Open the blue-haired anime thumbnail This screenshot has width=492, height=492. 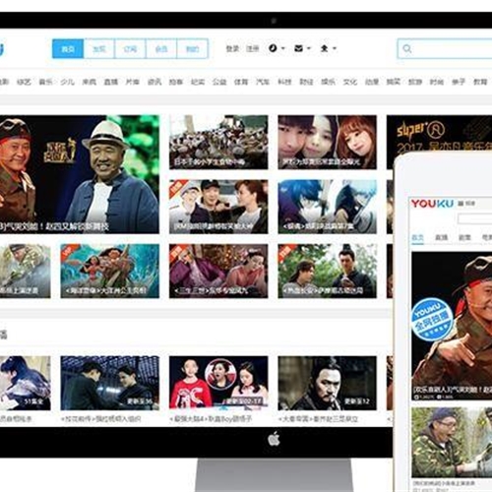(x=328, y=207)
